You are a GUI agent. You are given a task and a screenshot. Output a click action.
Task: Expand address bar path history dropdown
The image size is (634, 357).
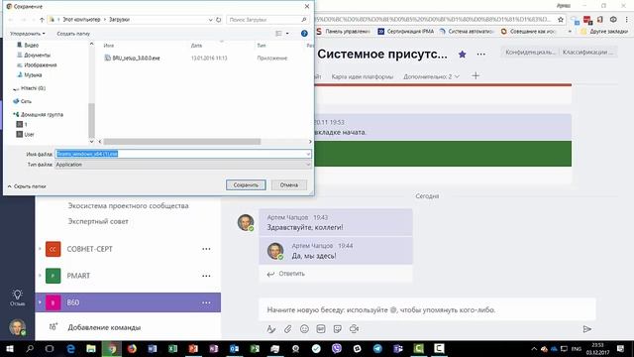tap(210, 20)
